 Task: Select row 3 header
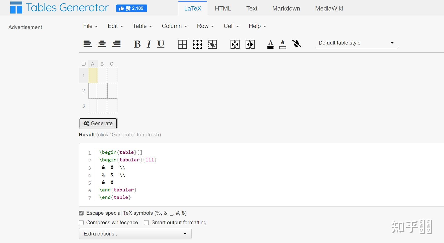pos(84,106)
